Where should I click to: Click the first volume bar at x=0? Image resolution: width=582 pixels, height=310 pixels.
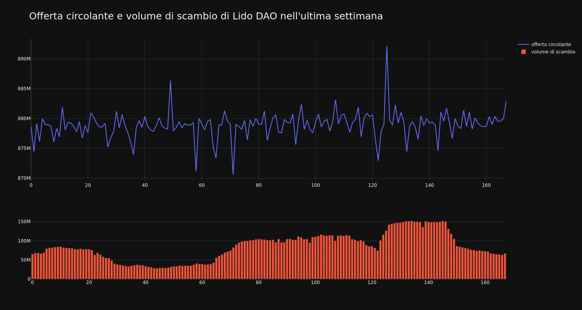point(32,267)
